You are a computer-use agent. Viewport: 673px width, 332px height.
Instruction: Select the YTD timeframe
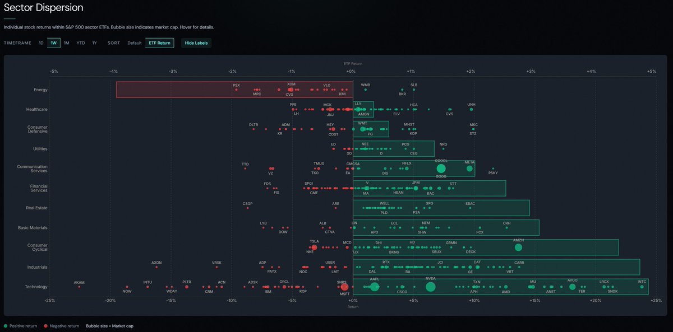(81, 43)
